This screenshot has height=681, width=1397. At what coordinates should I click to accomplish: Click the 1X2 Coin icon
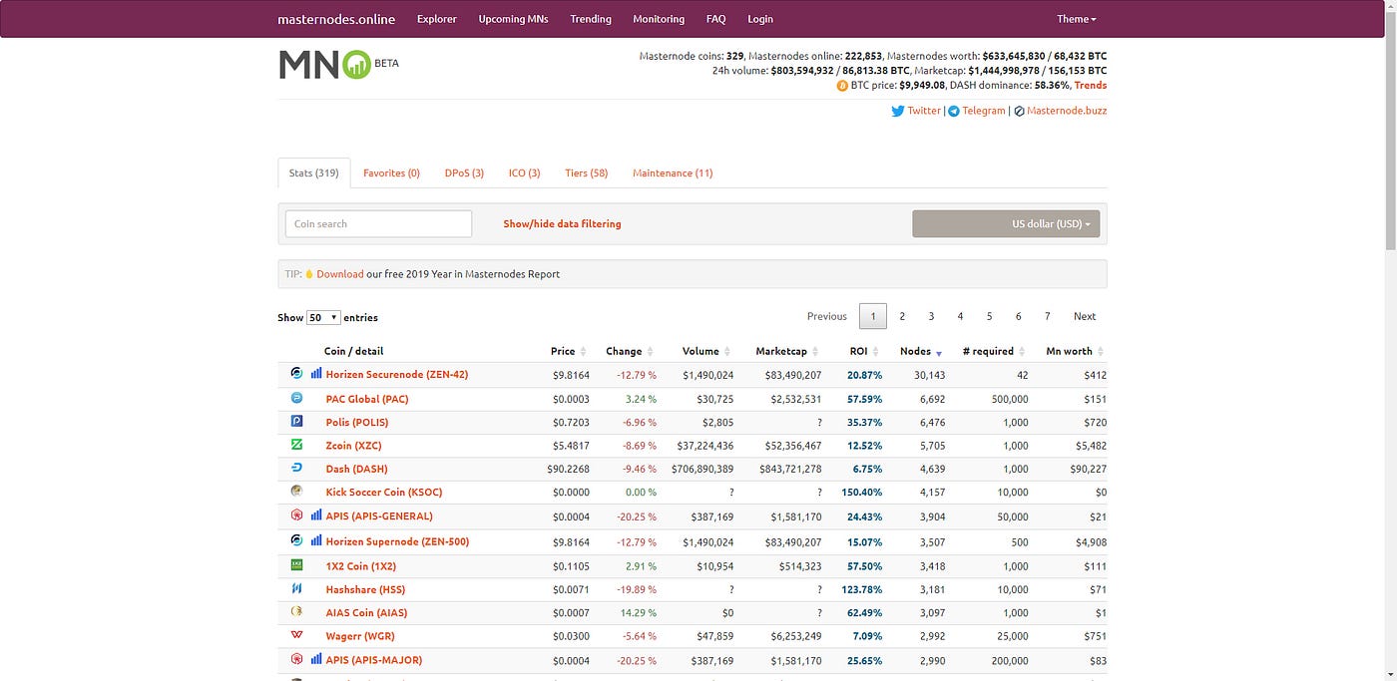coord(296,564)
